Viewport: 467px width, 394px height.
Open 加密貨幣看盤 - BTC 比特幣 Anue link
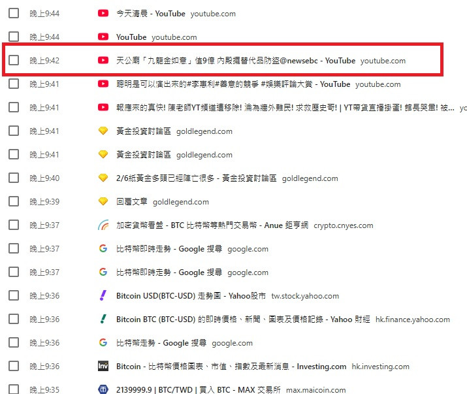(212, 225)
